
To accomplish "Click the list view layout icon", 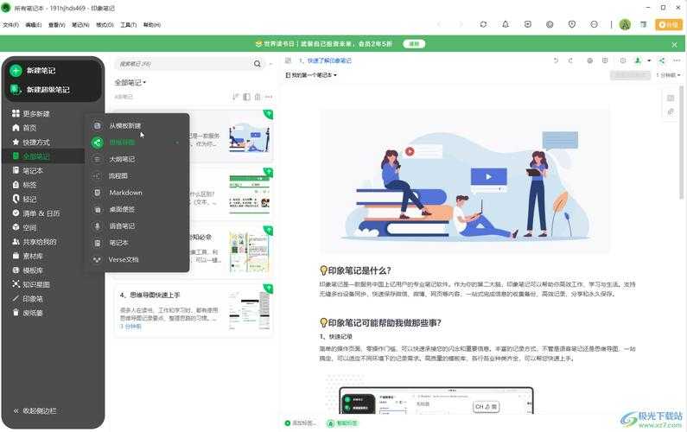I will tap(246, 97).
